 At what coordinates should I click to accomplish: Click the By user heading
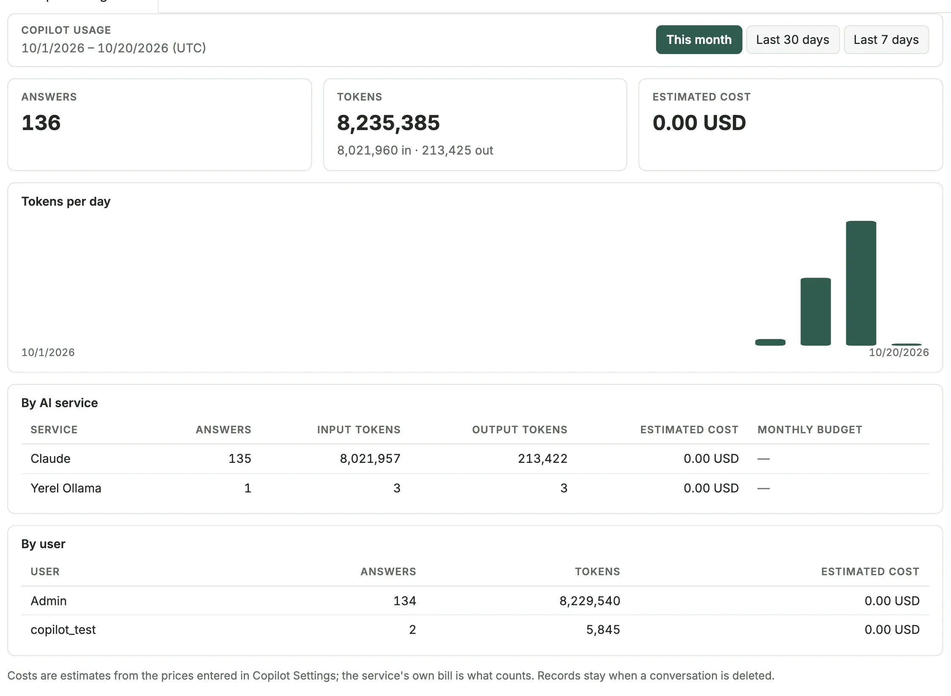43,544
